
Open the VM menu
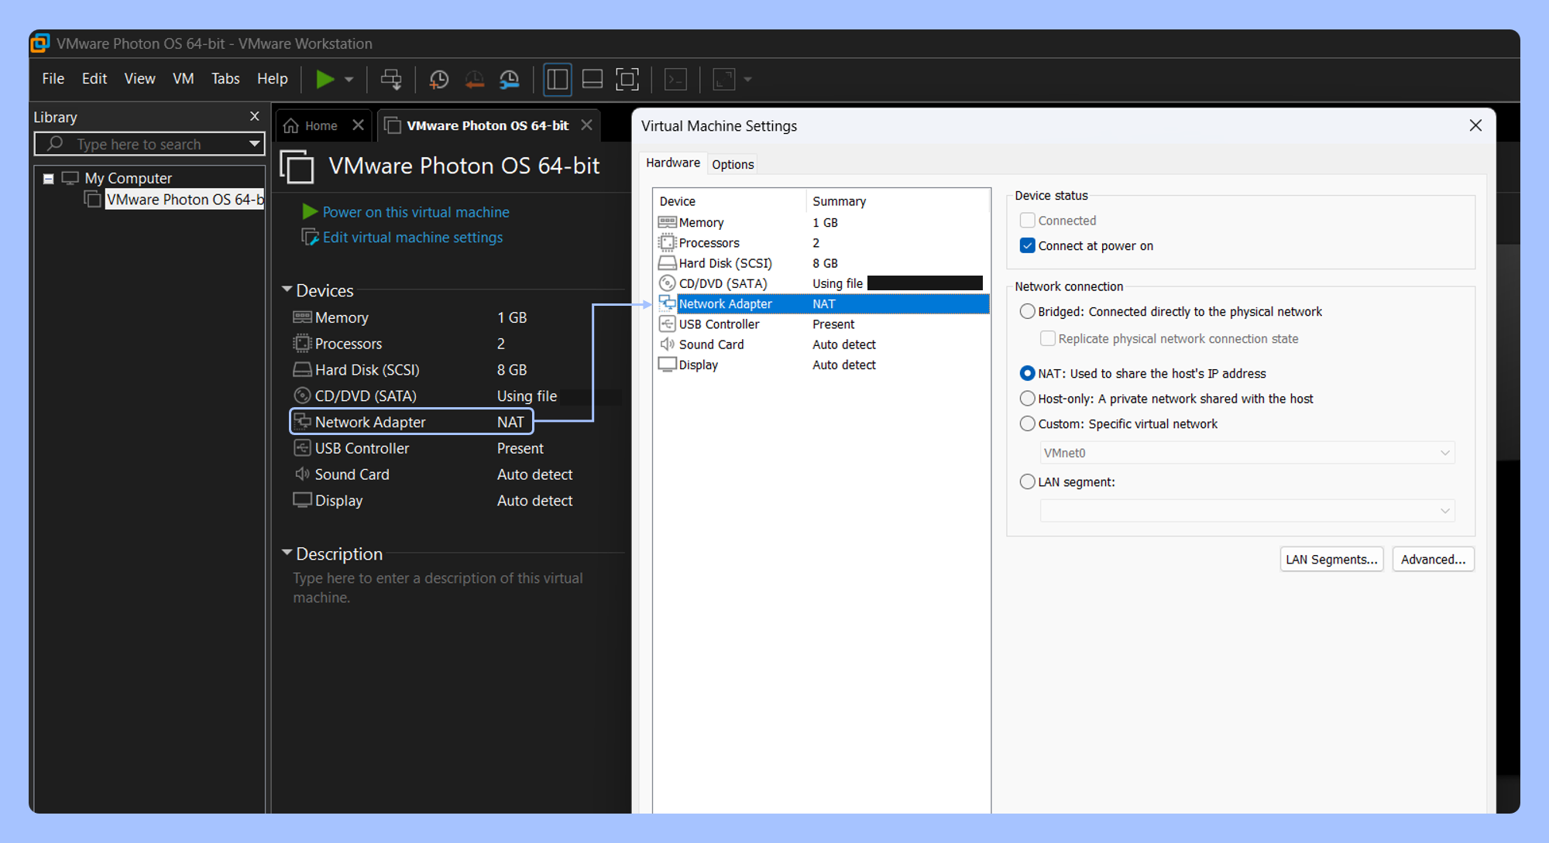(x=183, y=79)
